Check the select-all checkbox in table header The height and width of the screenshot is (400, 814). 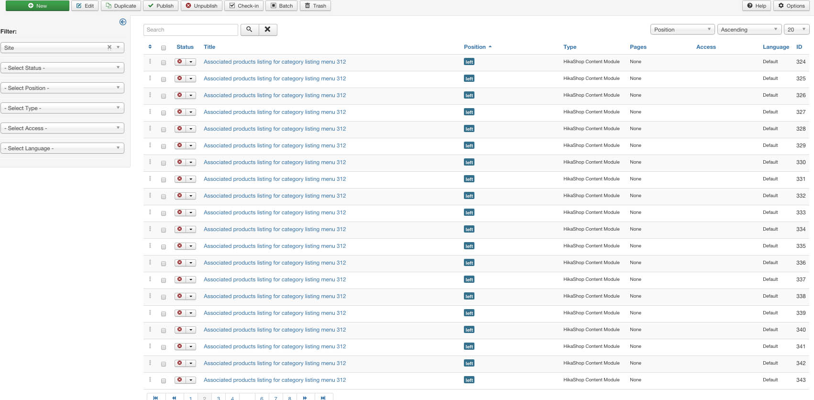click(164, 48)
